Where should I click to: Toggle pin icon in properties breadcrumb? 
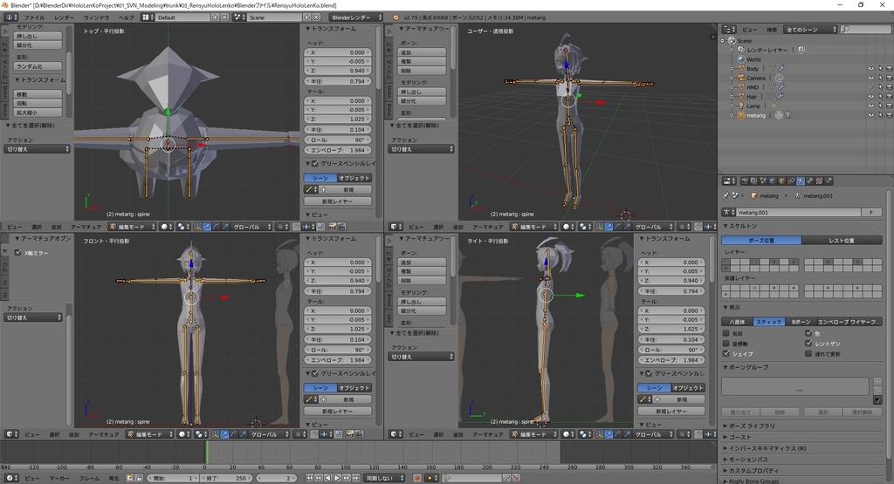point(726,195)
